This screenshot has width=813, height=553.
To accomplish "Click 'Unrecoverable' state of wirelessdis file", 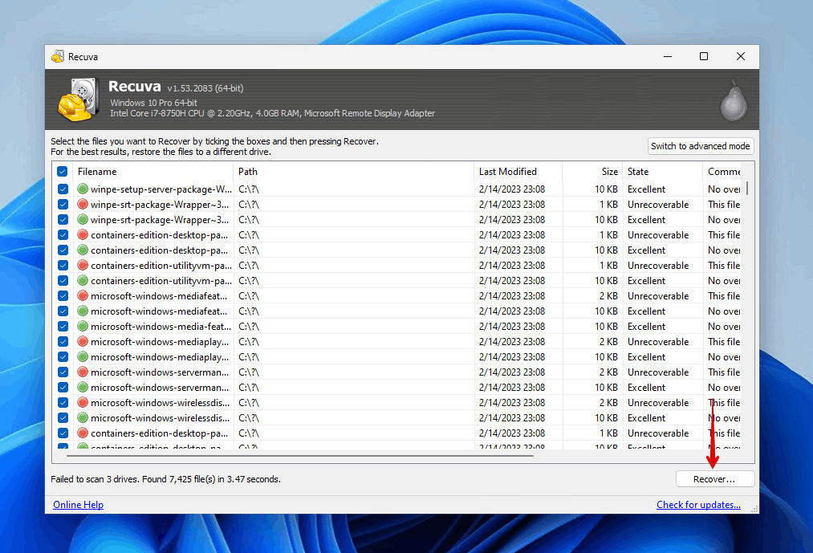I will [x=658, y=403].
